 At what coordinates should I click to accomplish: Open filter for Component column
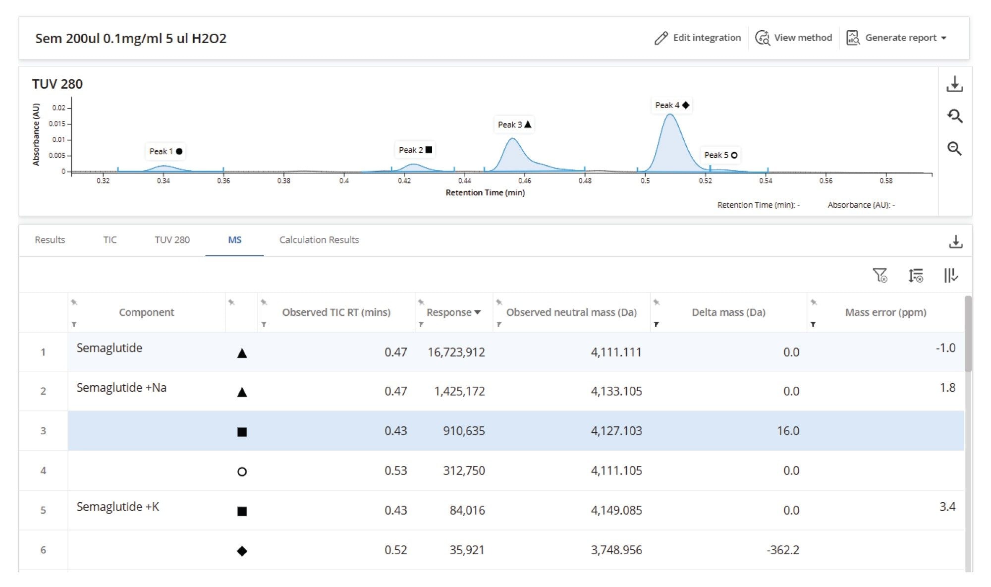tap(74, 324)
